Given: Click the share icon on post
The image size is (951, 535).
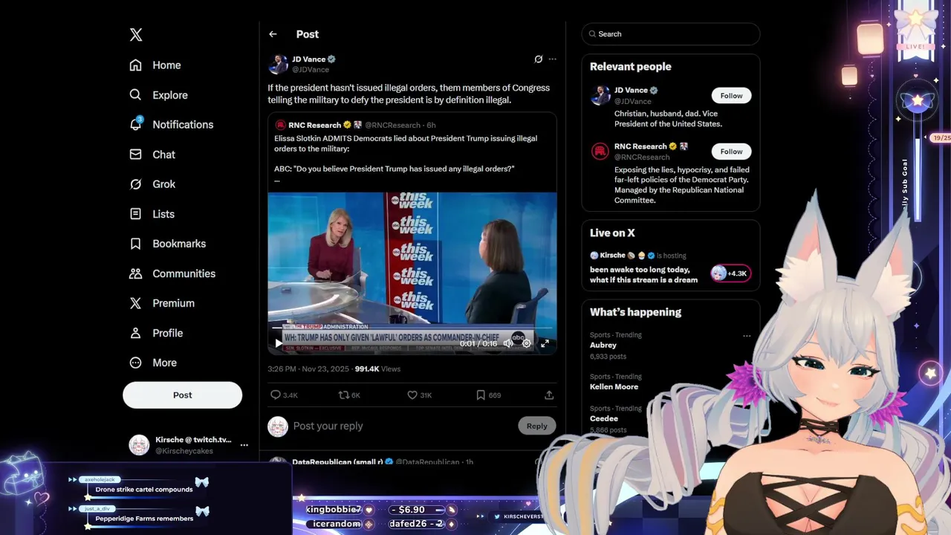Looking at the screenshot, I should (x=549, y=395).
